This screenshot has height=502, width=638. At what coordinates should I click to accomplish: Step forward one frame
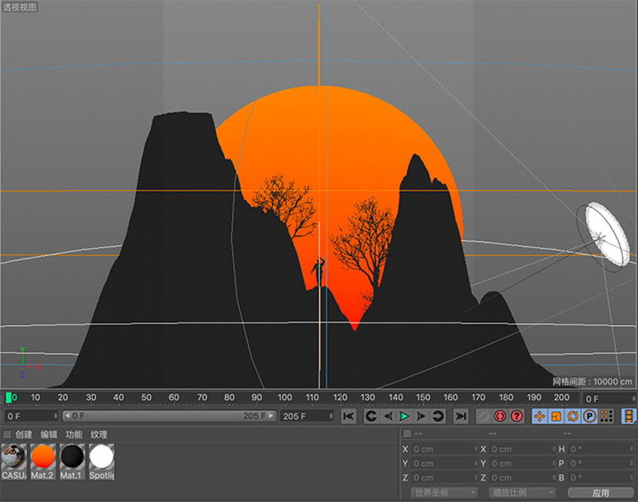421,416
